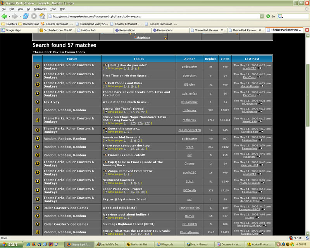310x248 pixels.
Task: Open the Random Crap bookmark folder
Action: click(x=29, y=24)
